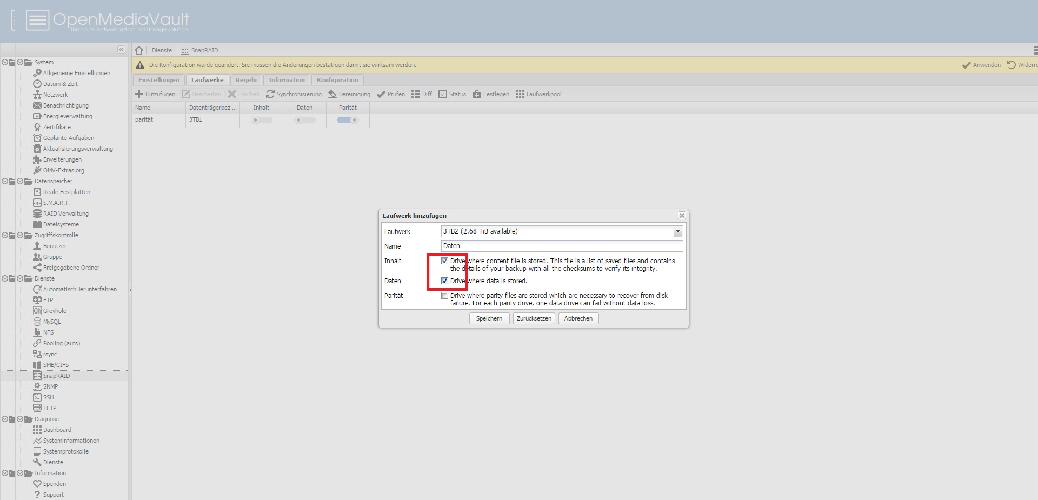
Task: Click the Diff toolbar button
Action: click(422, 94)
